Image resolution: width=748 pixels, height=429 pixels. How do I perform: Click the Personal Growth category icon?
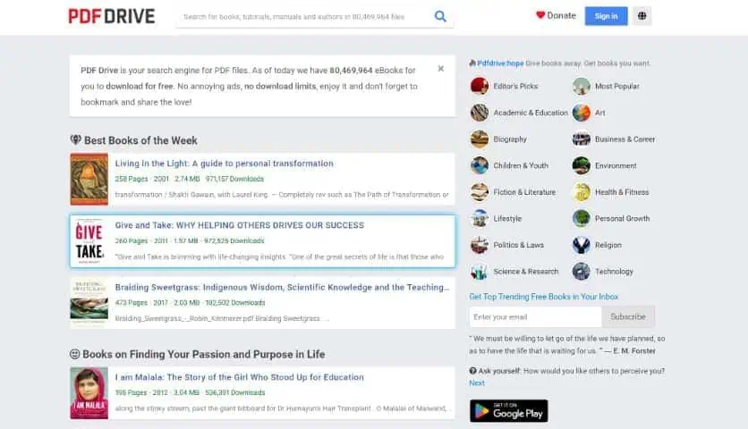581,219
